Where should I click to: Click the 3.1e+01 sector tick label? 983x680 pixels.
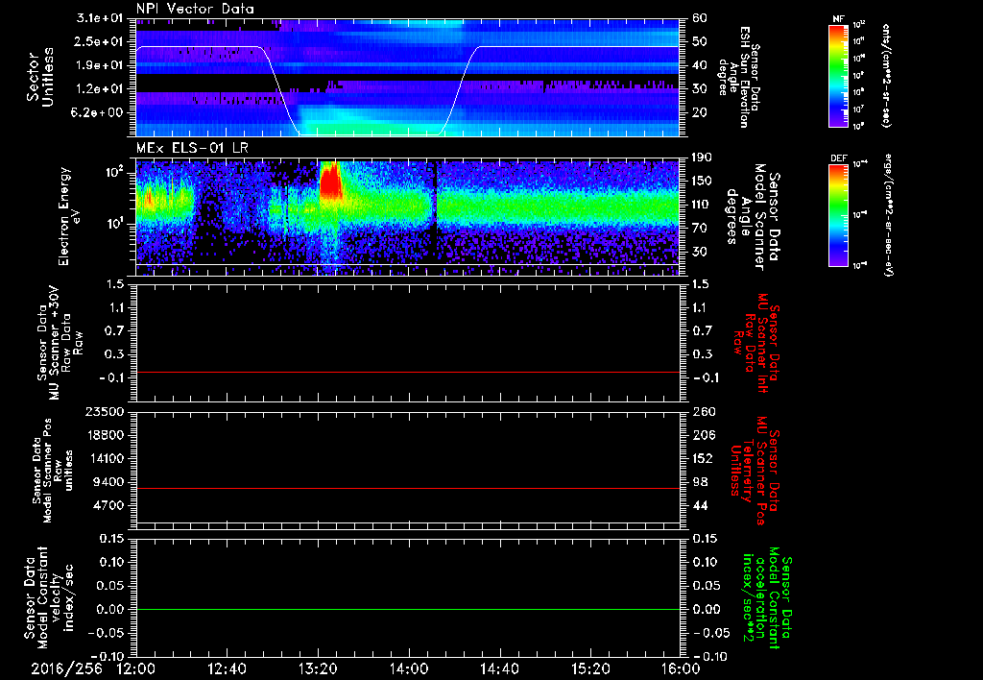click(99, 18)
